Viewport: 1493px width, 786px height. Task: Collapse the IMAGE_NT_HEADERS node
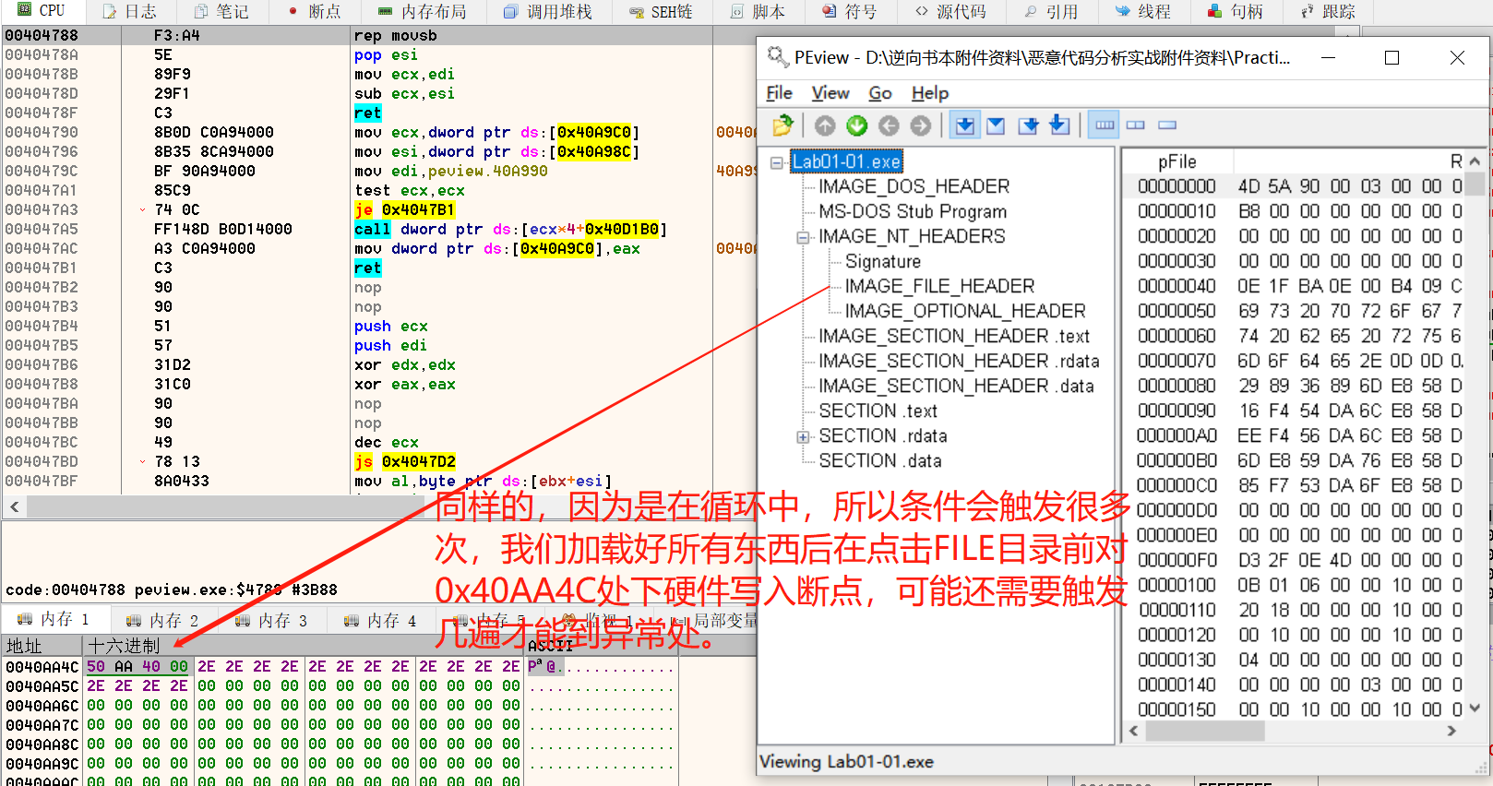(x=803, y=237)
